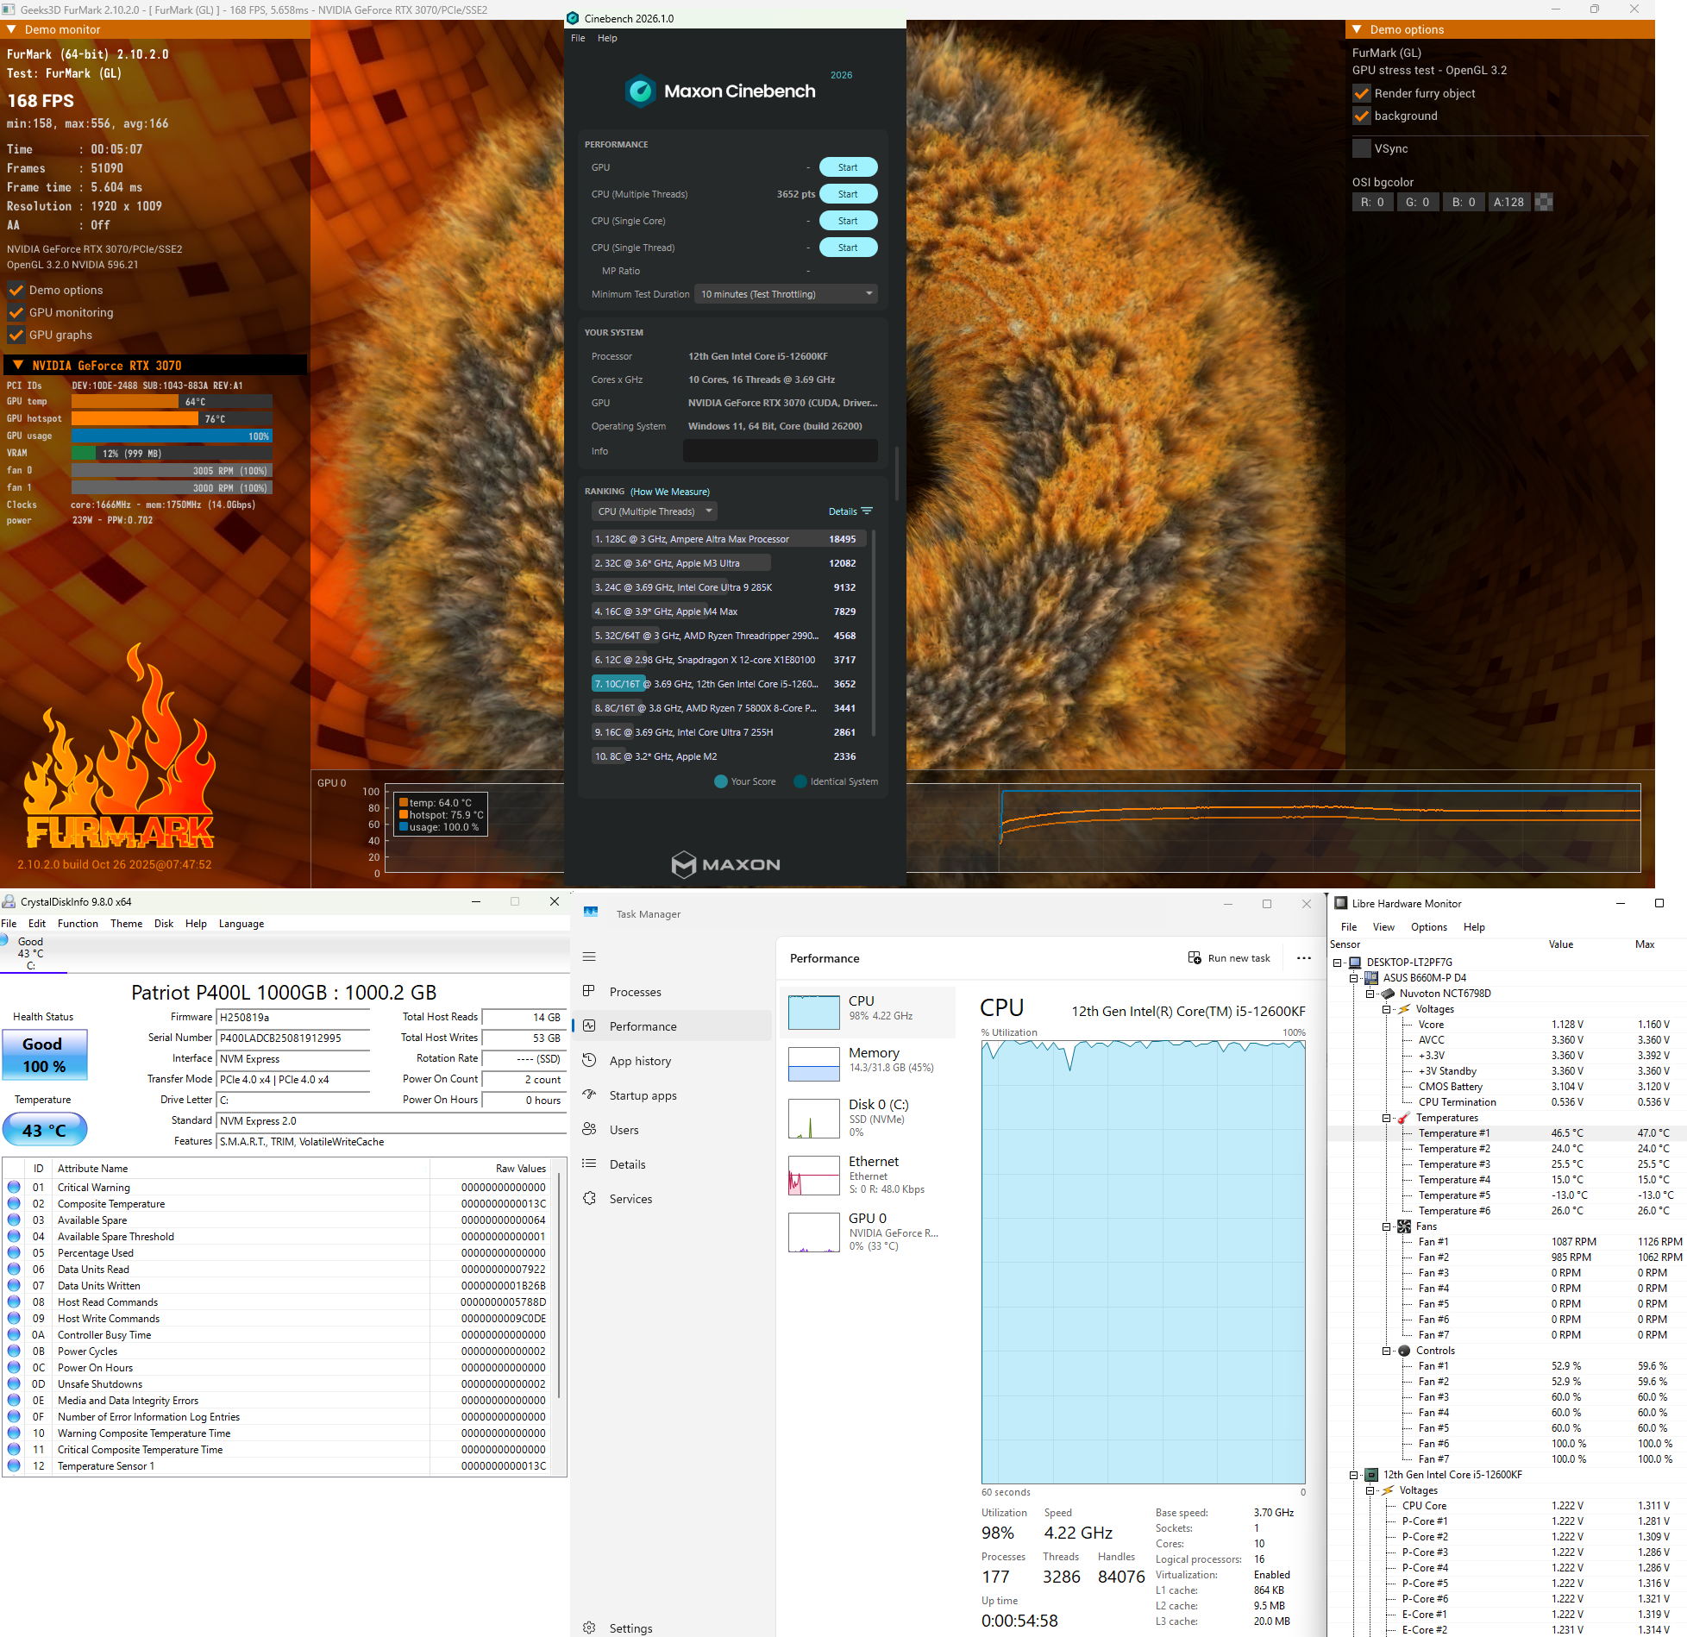Start the CPU (Single Core) test

coord(847,221)
